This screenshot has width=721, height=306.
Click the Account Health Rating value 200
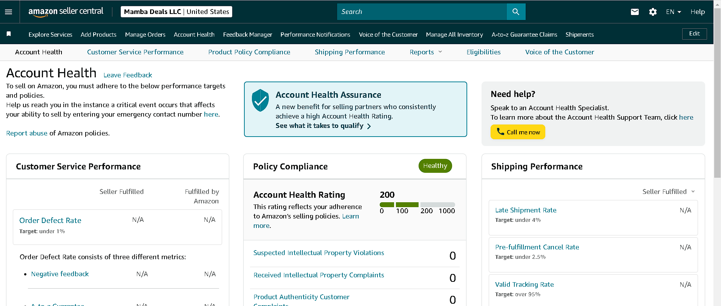point(387,195)
